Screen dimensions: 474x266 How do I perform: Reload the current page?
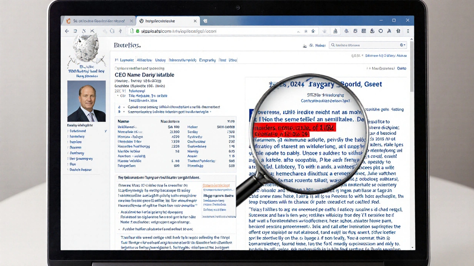click(x=84, y=31)
